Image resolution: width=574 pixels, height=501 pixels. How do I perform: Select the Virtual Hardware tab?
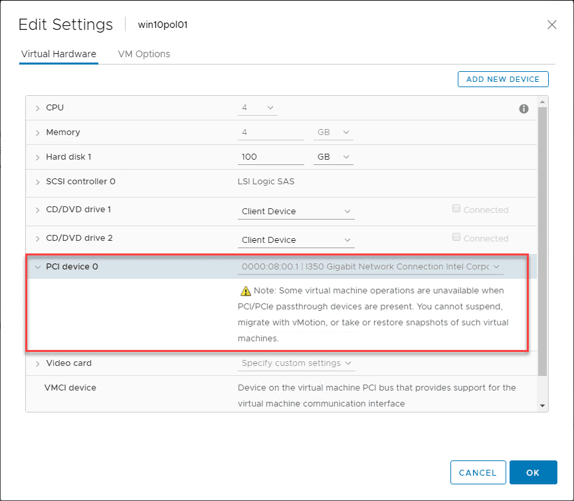(x=58, y=54)
